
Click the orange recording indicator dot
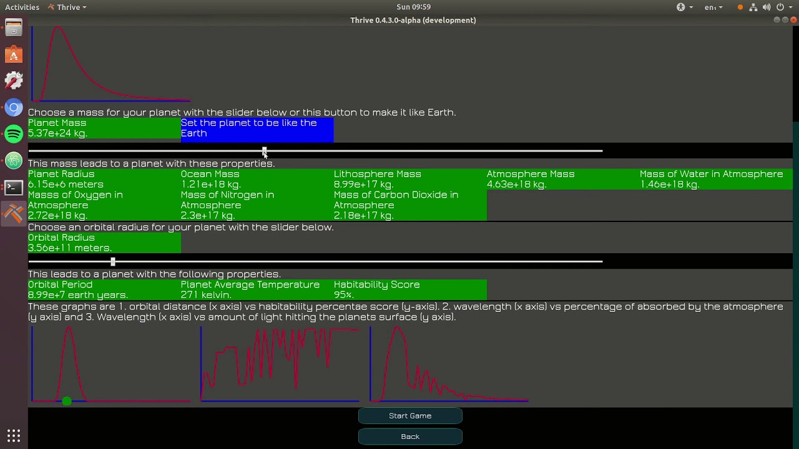pyautogui.click(x=740, y=7)
